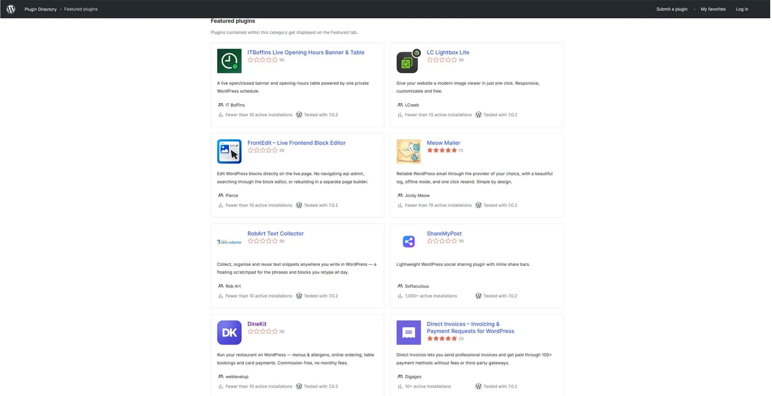This screenshot has height=396, width=772.
Task: Click the star rating under Direct Invoices
Action: (x=442, y=339)
